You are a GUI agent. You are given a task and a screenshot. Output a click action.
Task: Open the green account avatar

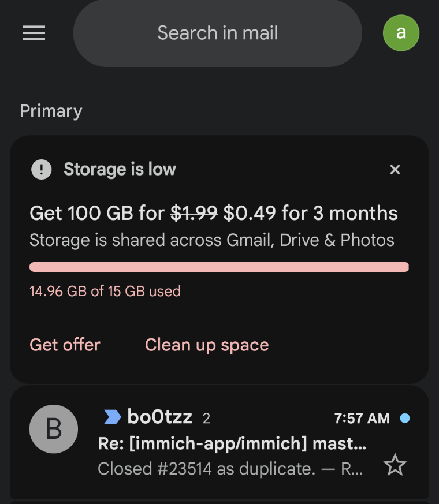401,33
